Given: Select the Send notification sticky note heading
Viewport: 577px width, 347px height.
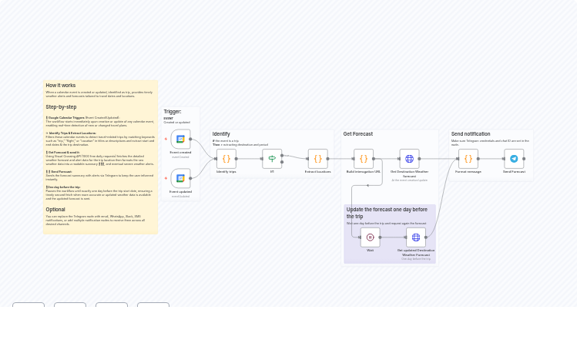Looking at the screenshot, I should coord(471,134).
